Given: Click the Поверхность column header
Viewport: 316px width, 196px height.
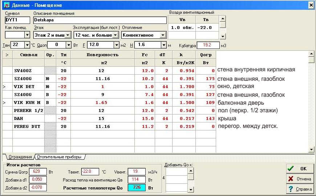Looking at the screenshot, I should (102, 55).
